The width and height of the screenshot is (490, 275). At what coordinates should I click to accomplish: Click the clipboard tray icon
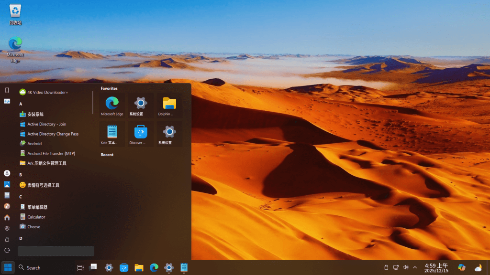tap(386, 267)
